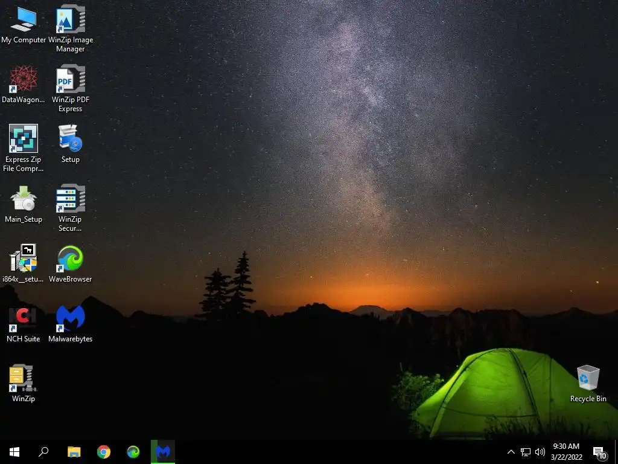Select the WaveBrowser desktop shortcut
This screenshot has width=618, height=464.
click(71, 263)
